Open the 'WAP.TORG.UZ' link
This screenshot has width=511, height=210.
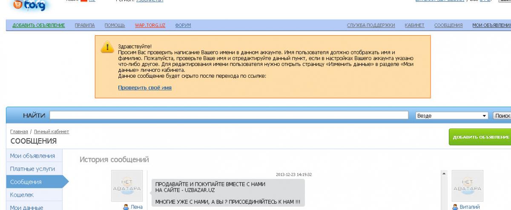[x=150, y=26]
